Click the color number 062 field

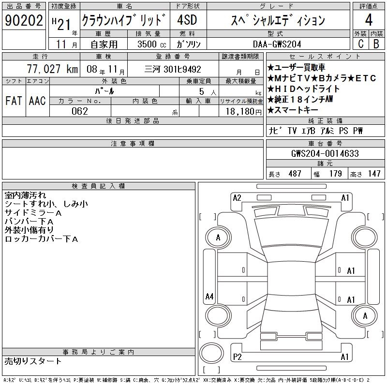pyautogui.click(x=80, y=111)
